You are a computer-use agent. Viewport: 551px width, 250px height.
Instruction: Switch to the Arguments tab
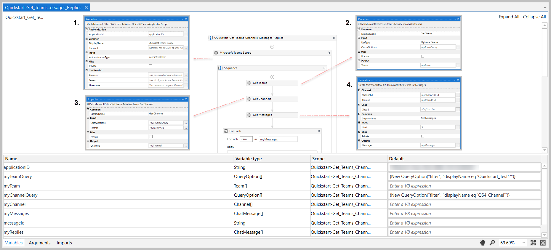[x=40, y=243]
